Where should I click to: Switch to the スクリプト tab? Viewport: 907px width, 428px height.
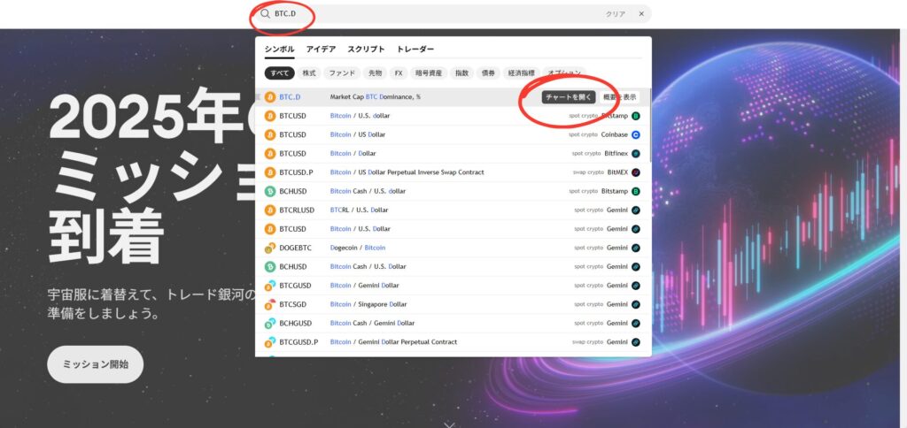pyautogui.click(x=366, y=50)
